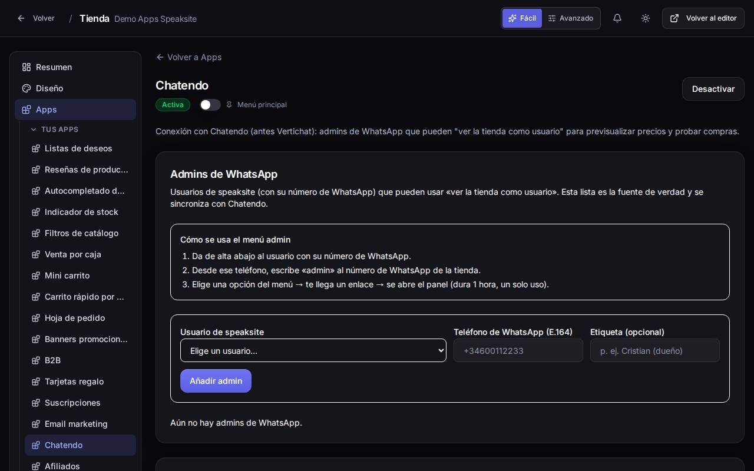Screen dimensions: 754x471
Task: Click the Autocompletado app icon
Action: point(36,191)
